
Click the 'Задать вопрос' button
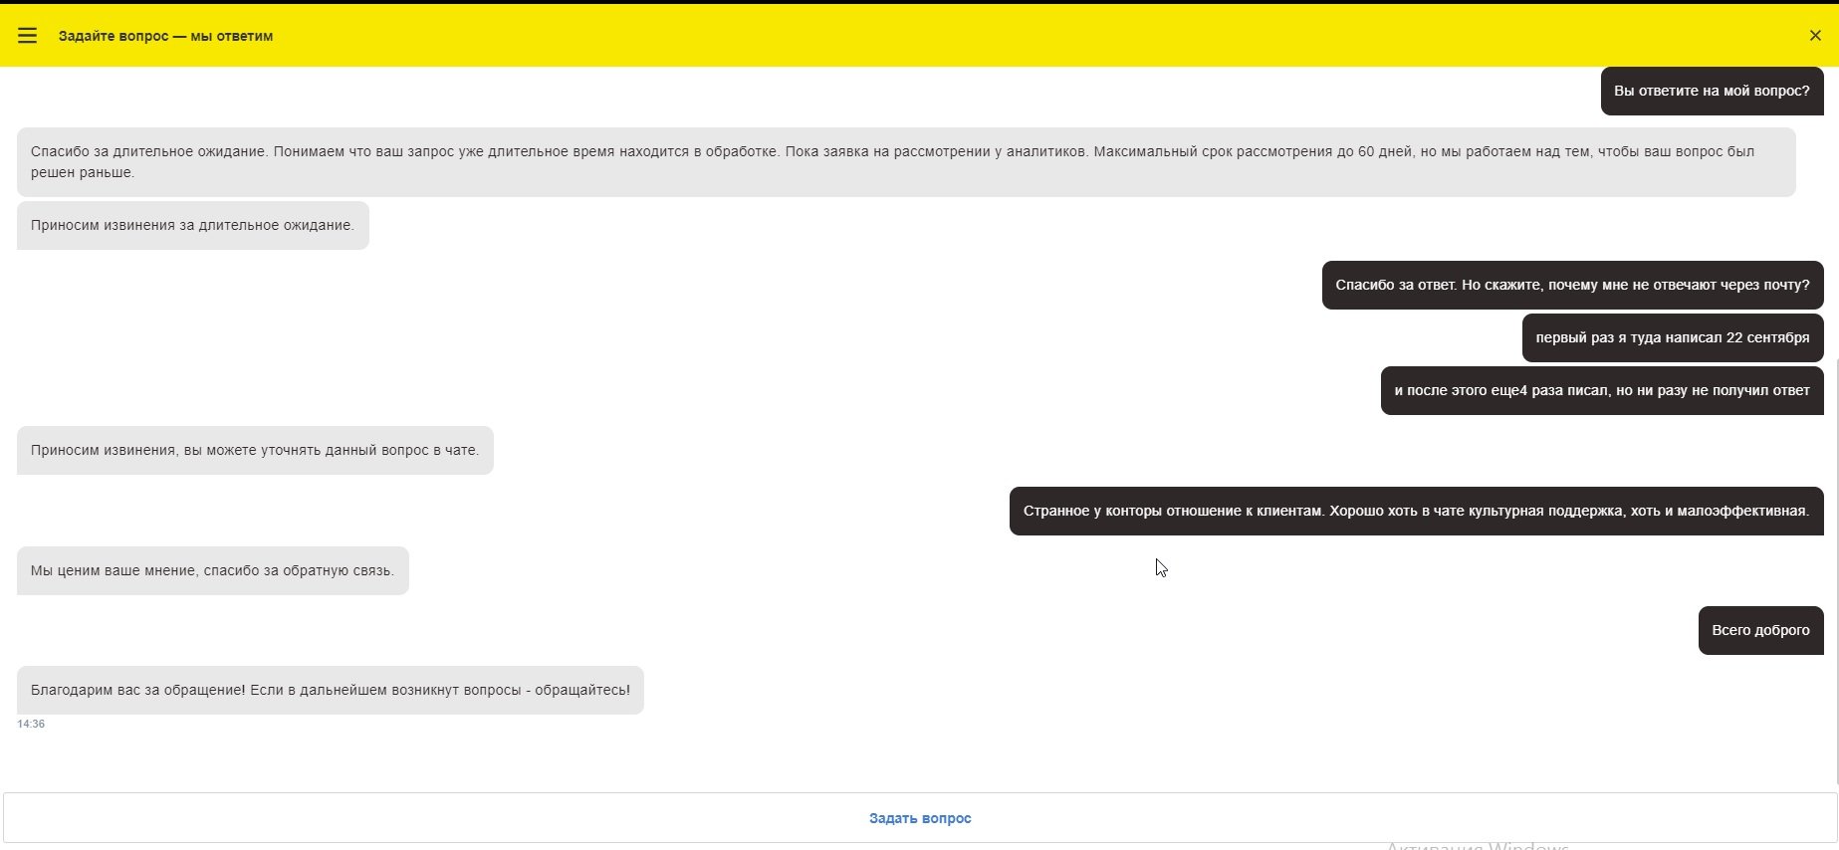pyautogui.click(x=919, y=818)
